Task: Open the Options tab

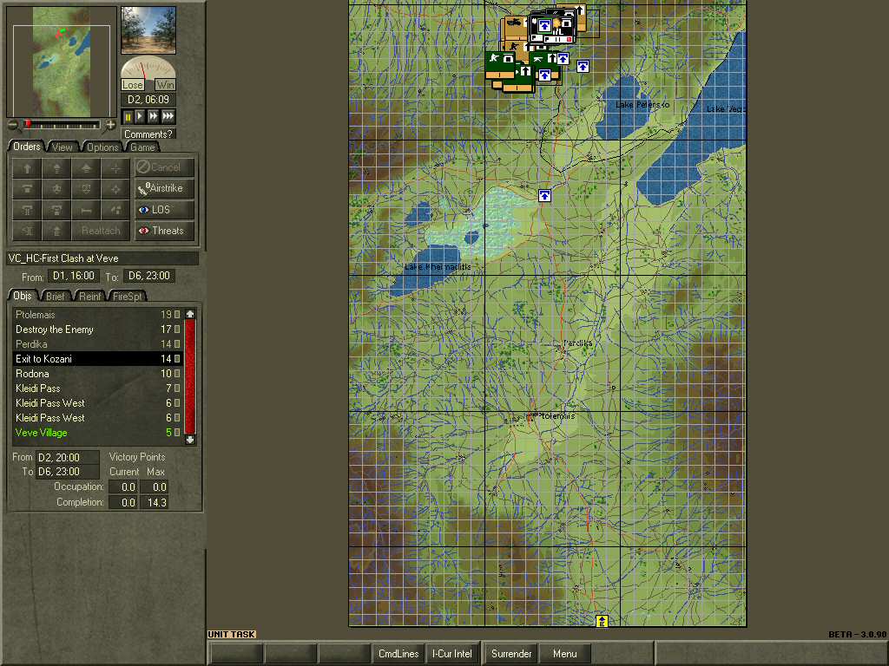Action: click(x=102, y=147)
